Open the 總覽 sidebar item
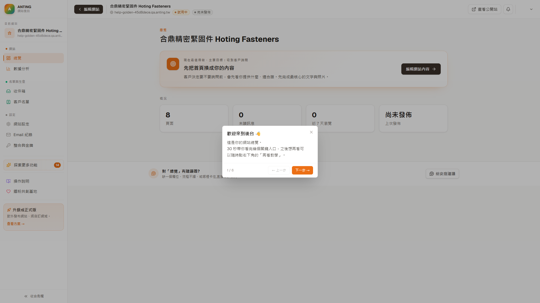The width and height of the screenshot is (540, 303). [x=33, y=58]
